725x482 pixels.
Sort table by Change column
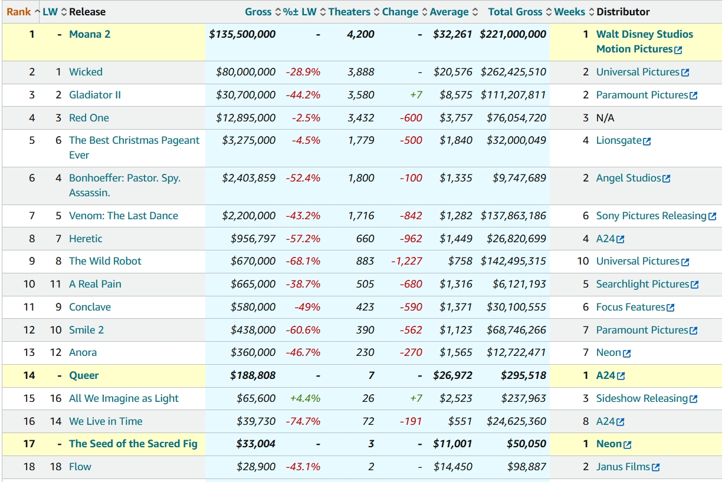click(x=405, y=12)
